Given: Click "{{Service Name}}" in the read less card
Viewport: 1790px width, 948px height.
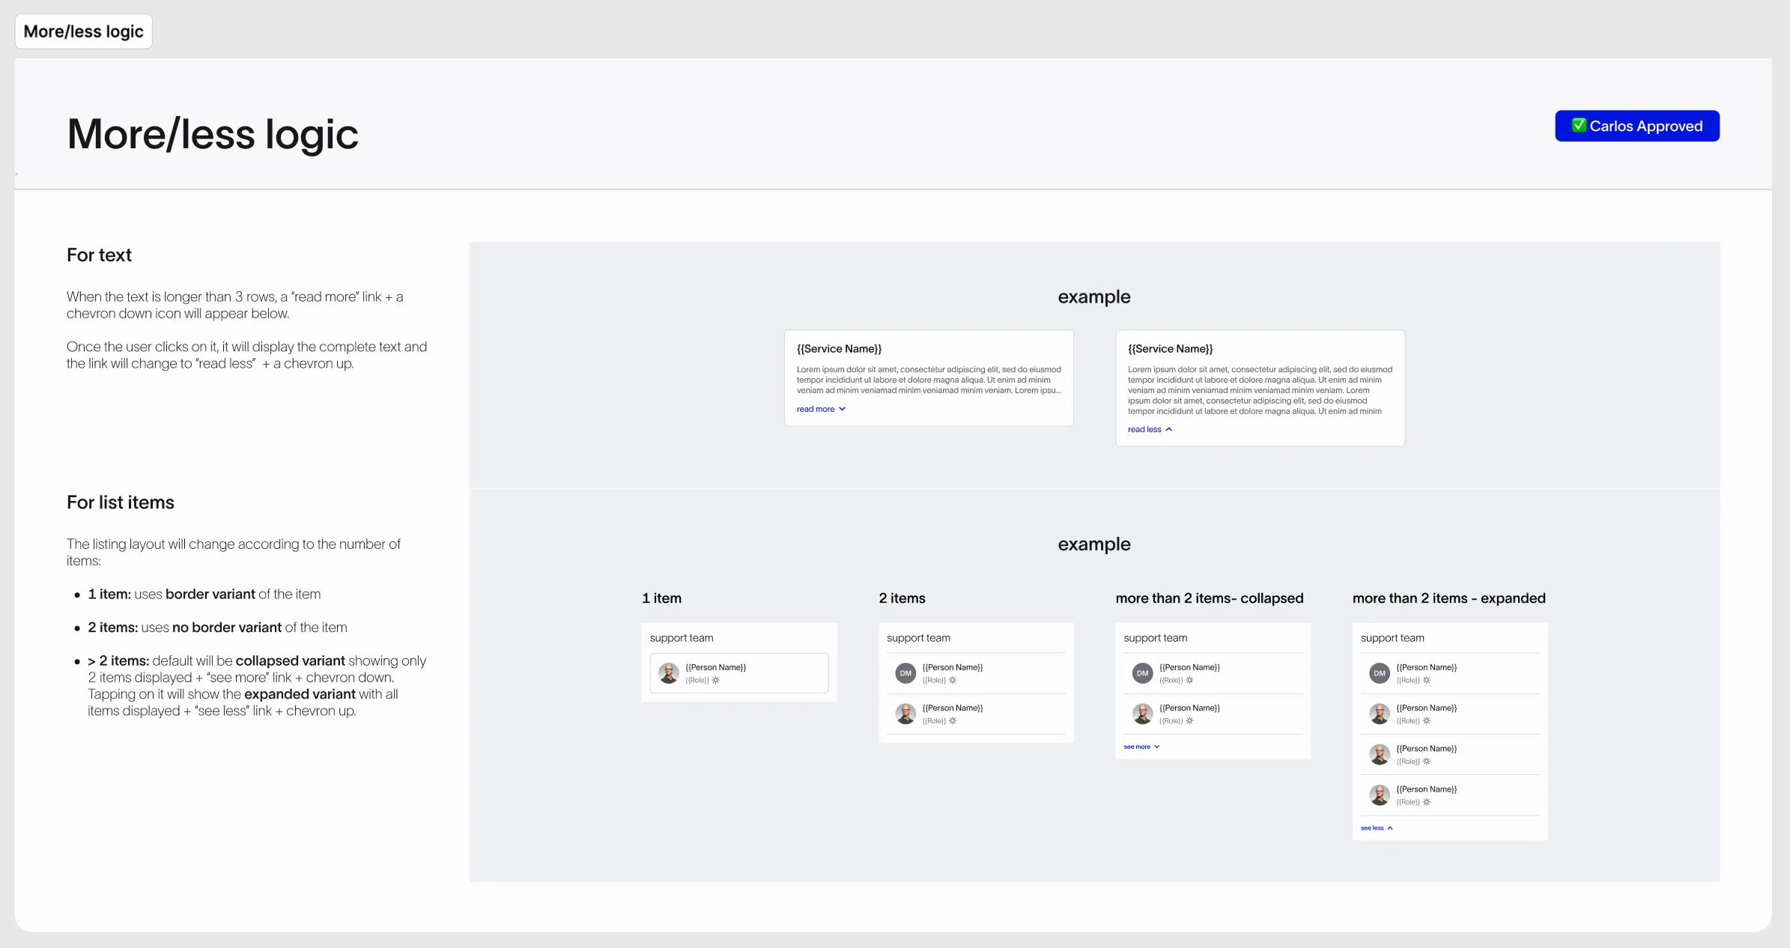Looking at the screenshot, I should (1170, 349).
